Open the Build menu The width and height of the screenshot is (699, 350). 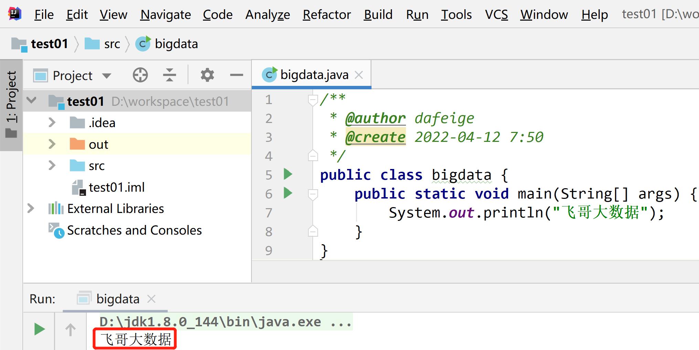pos(378,14)
